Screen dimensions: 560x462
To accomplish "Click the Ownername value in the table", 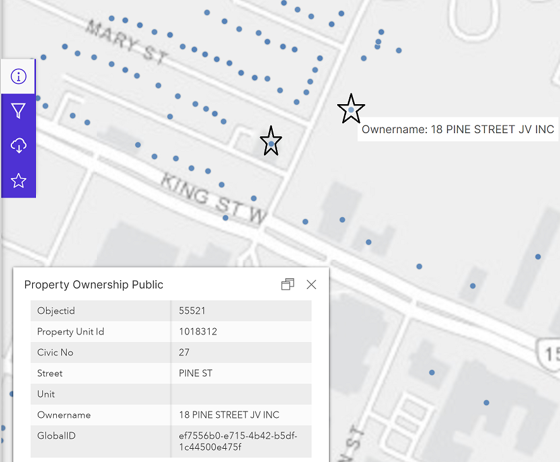I will tap(229, 415).
